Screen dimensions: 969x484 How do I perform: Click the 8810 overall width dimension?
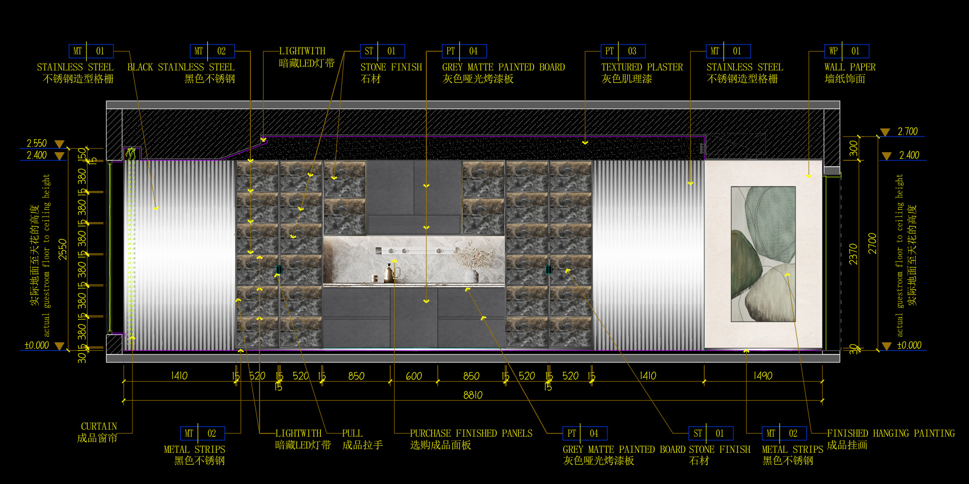coord(473,395)
